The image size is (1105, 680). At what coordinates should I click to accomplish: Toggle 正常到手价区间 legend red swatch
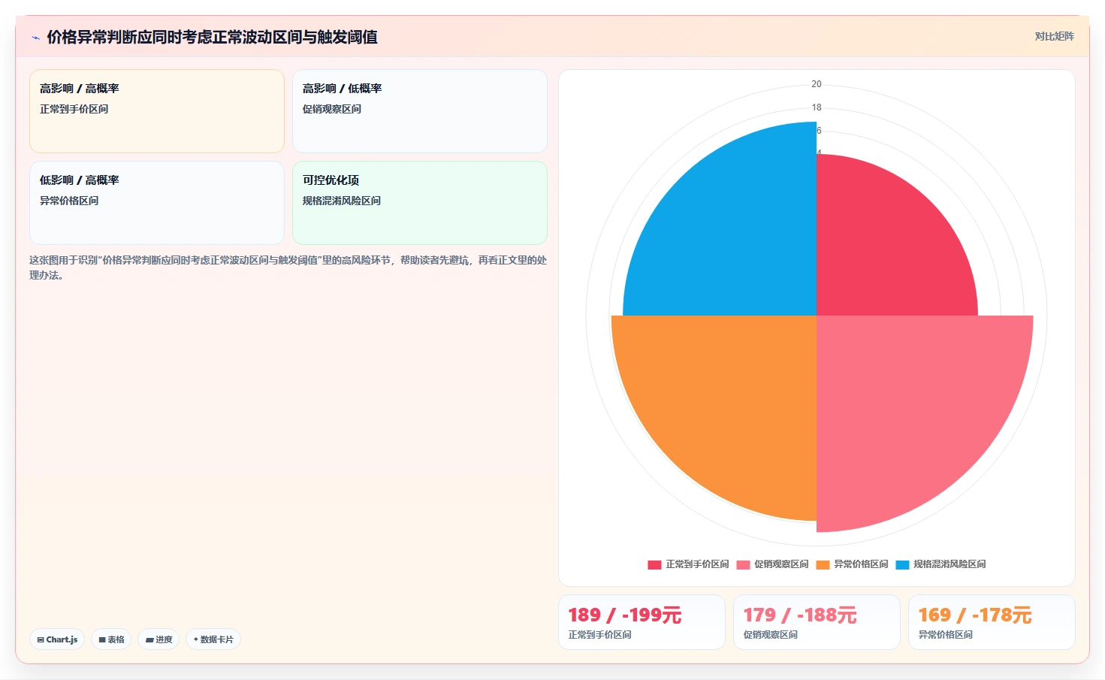click(x=654, y=564)
